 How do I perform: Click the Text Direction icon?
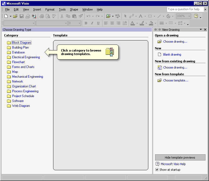pos(125,23)
